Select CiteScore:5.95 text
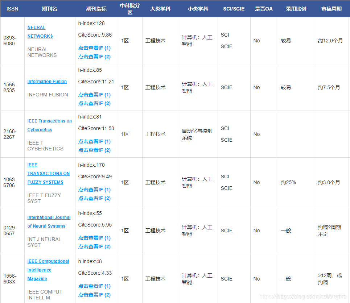The image size is (350, 303). pyautogui.click(x=95, y=225)
